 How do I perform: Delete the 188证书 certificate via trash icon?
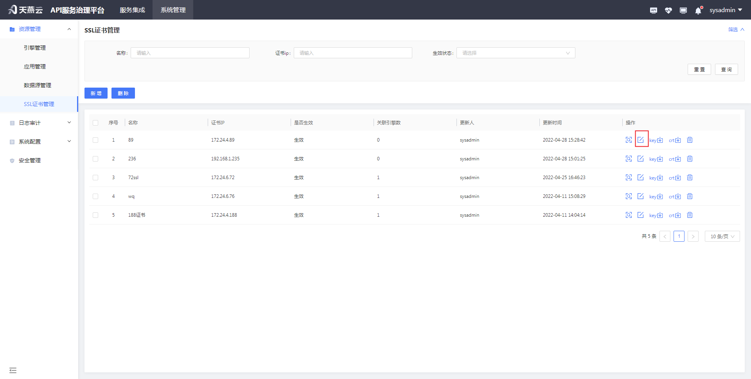pos(690,215)
